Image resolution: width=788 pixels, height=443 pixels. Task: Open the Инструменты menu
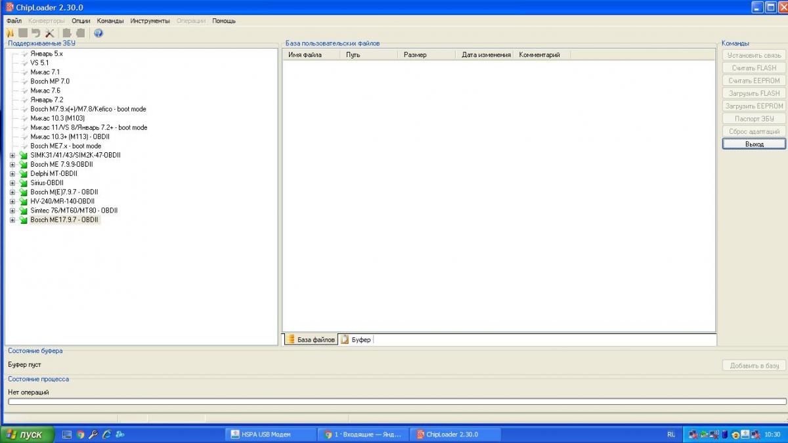tap(150, 21)
